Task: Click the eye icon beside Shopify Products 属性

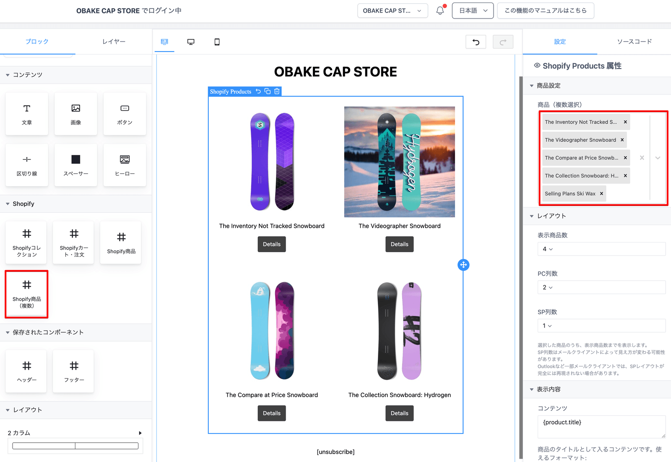Action: pyautogui.click(x=537, y=65)
